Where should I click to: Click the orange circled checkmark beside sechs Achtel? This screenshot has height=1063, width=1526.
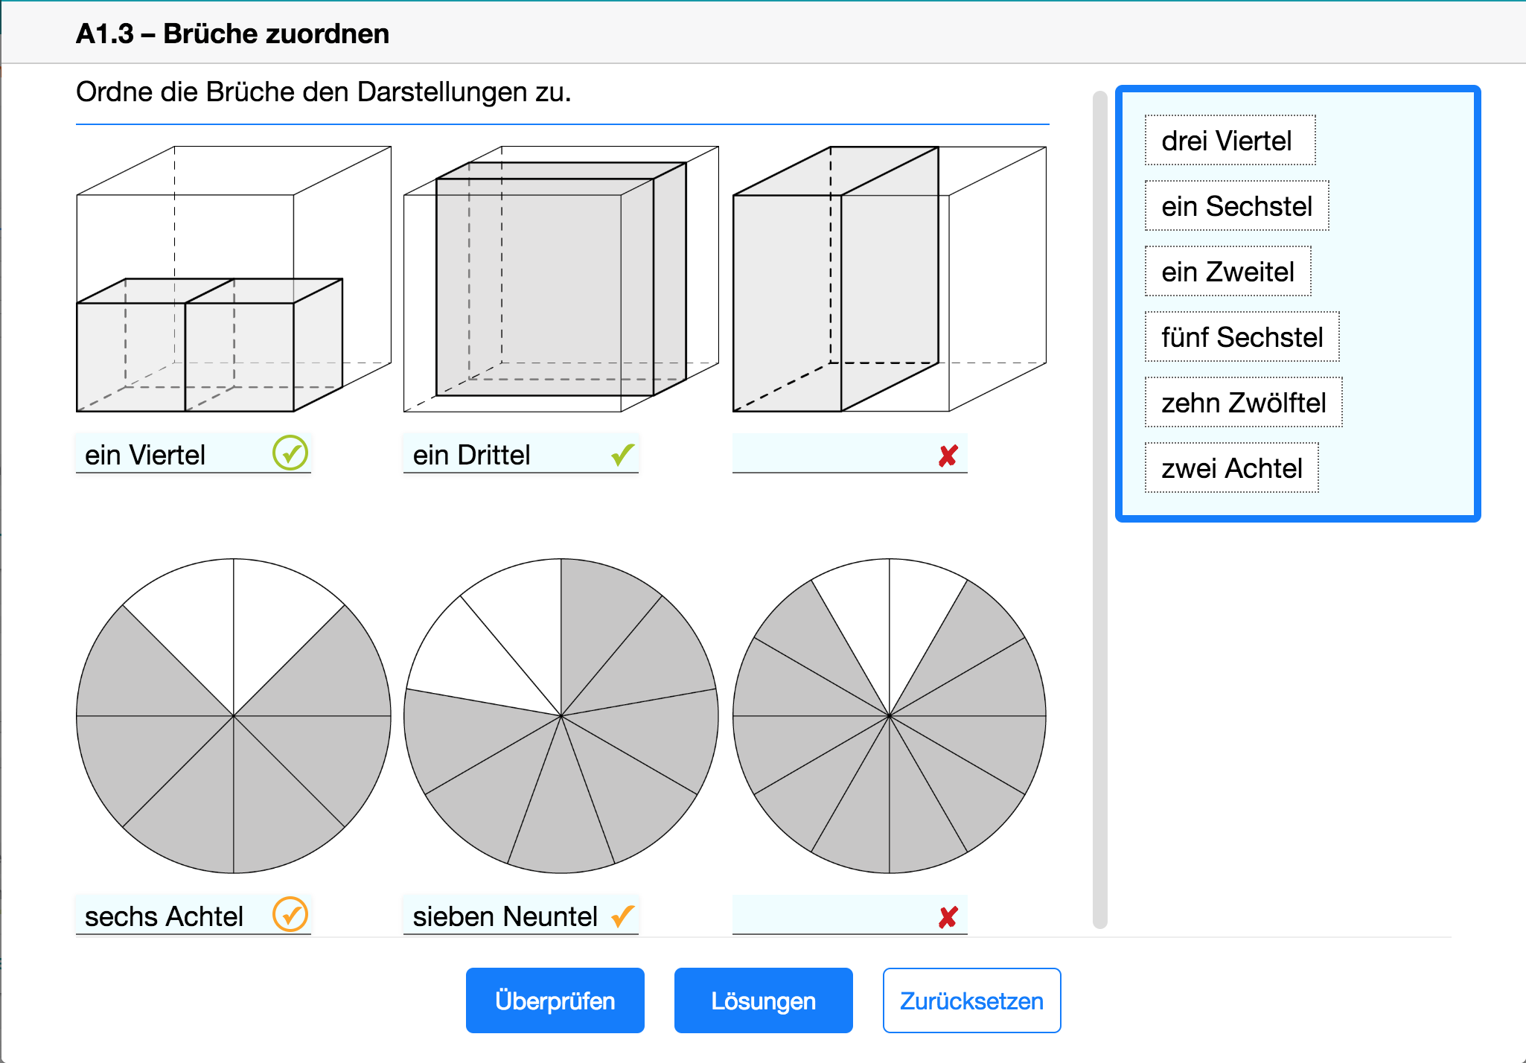(x=290, y=915)
